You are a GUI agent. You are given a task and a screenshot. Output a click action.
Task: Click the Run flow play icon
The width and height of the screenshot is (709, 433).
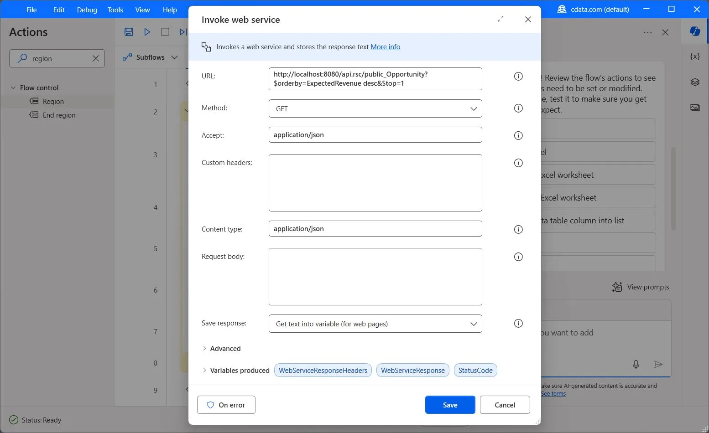tap(147, 32)
